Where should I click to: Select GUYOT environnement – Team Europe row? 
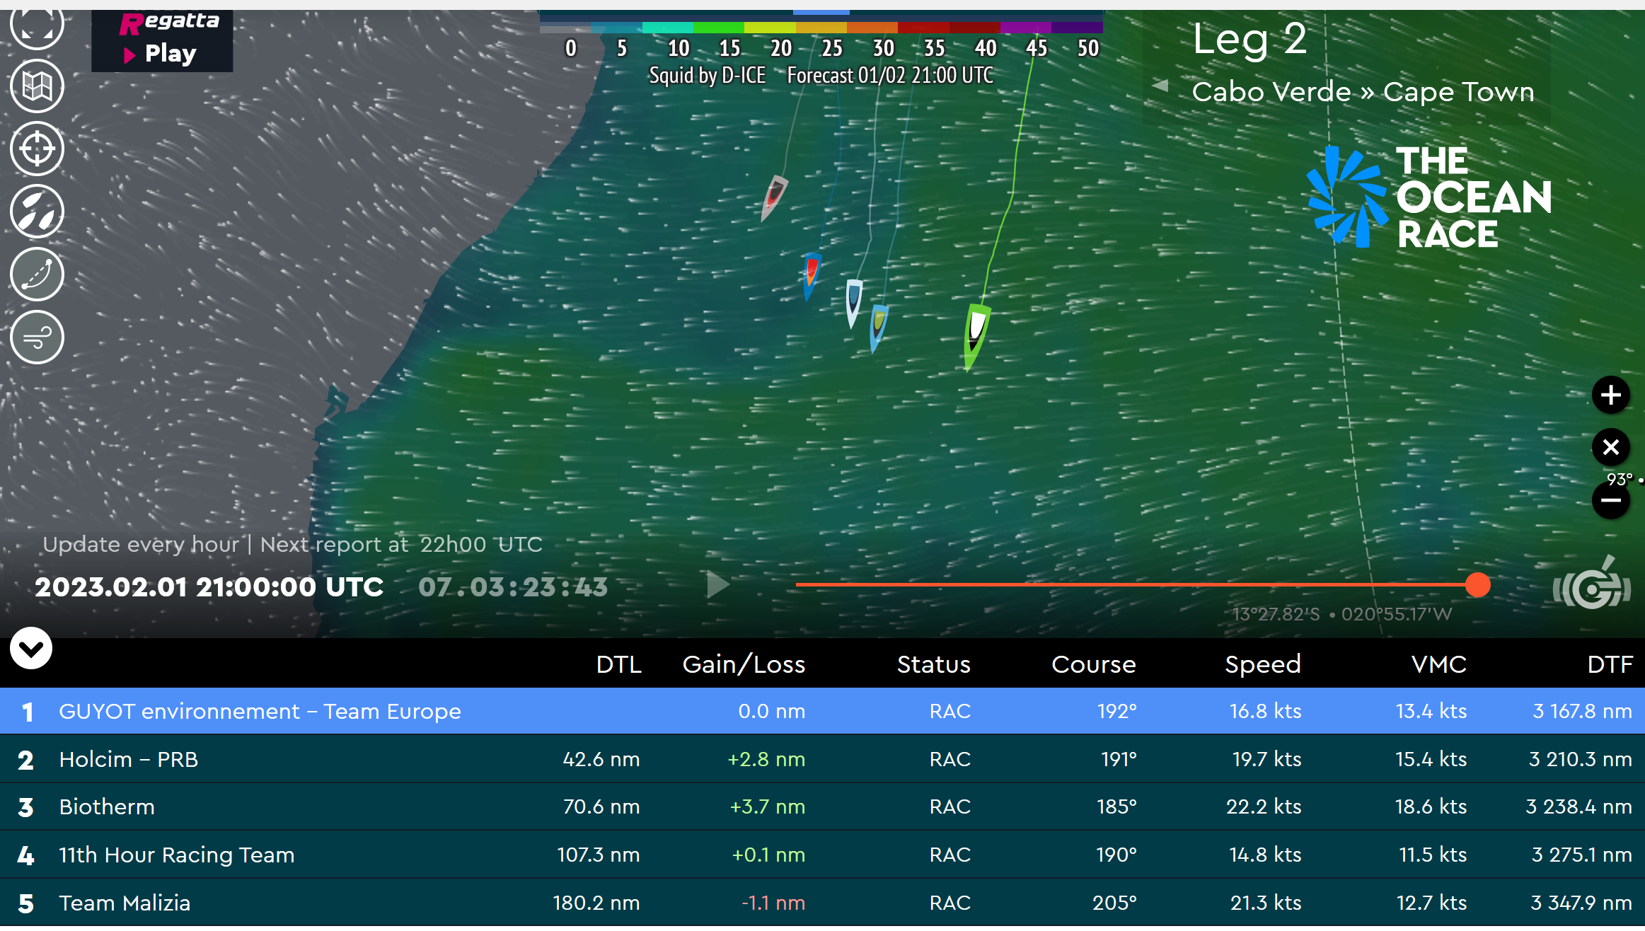822,711
